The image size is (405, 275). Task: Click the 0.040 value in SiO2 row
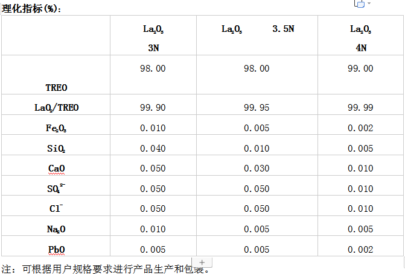point(153,149)
